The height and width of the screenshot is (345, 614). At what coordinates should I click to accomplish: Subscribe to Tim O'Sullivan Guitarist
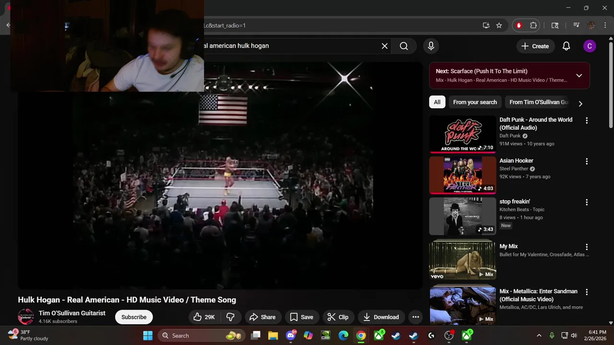click(x=134, y=317)
